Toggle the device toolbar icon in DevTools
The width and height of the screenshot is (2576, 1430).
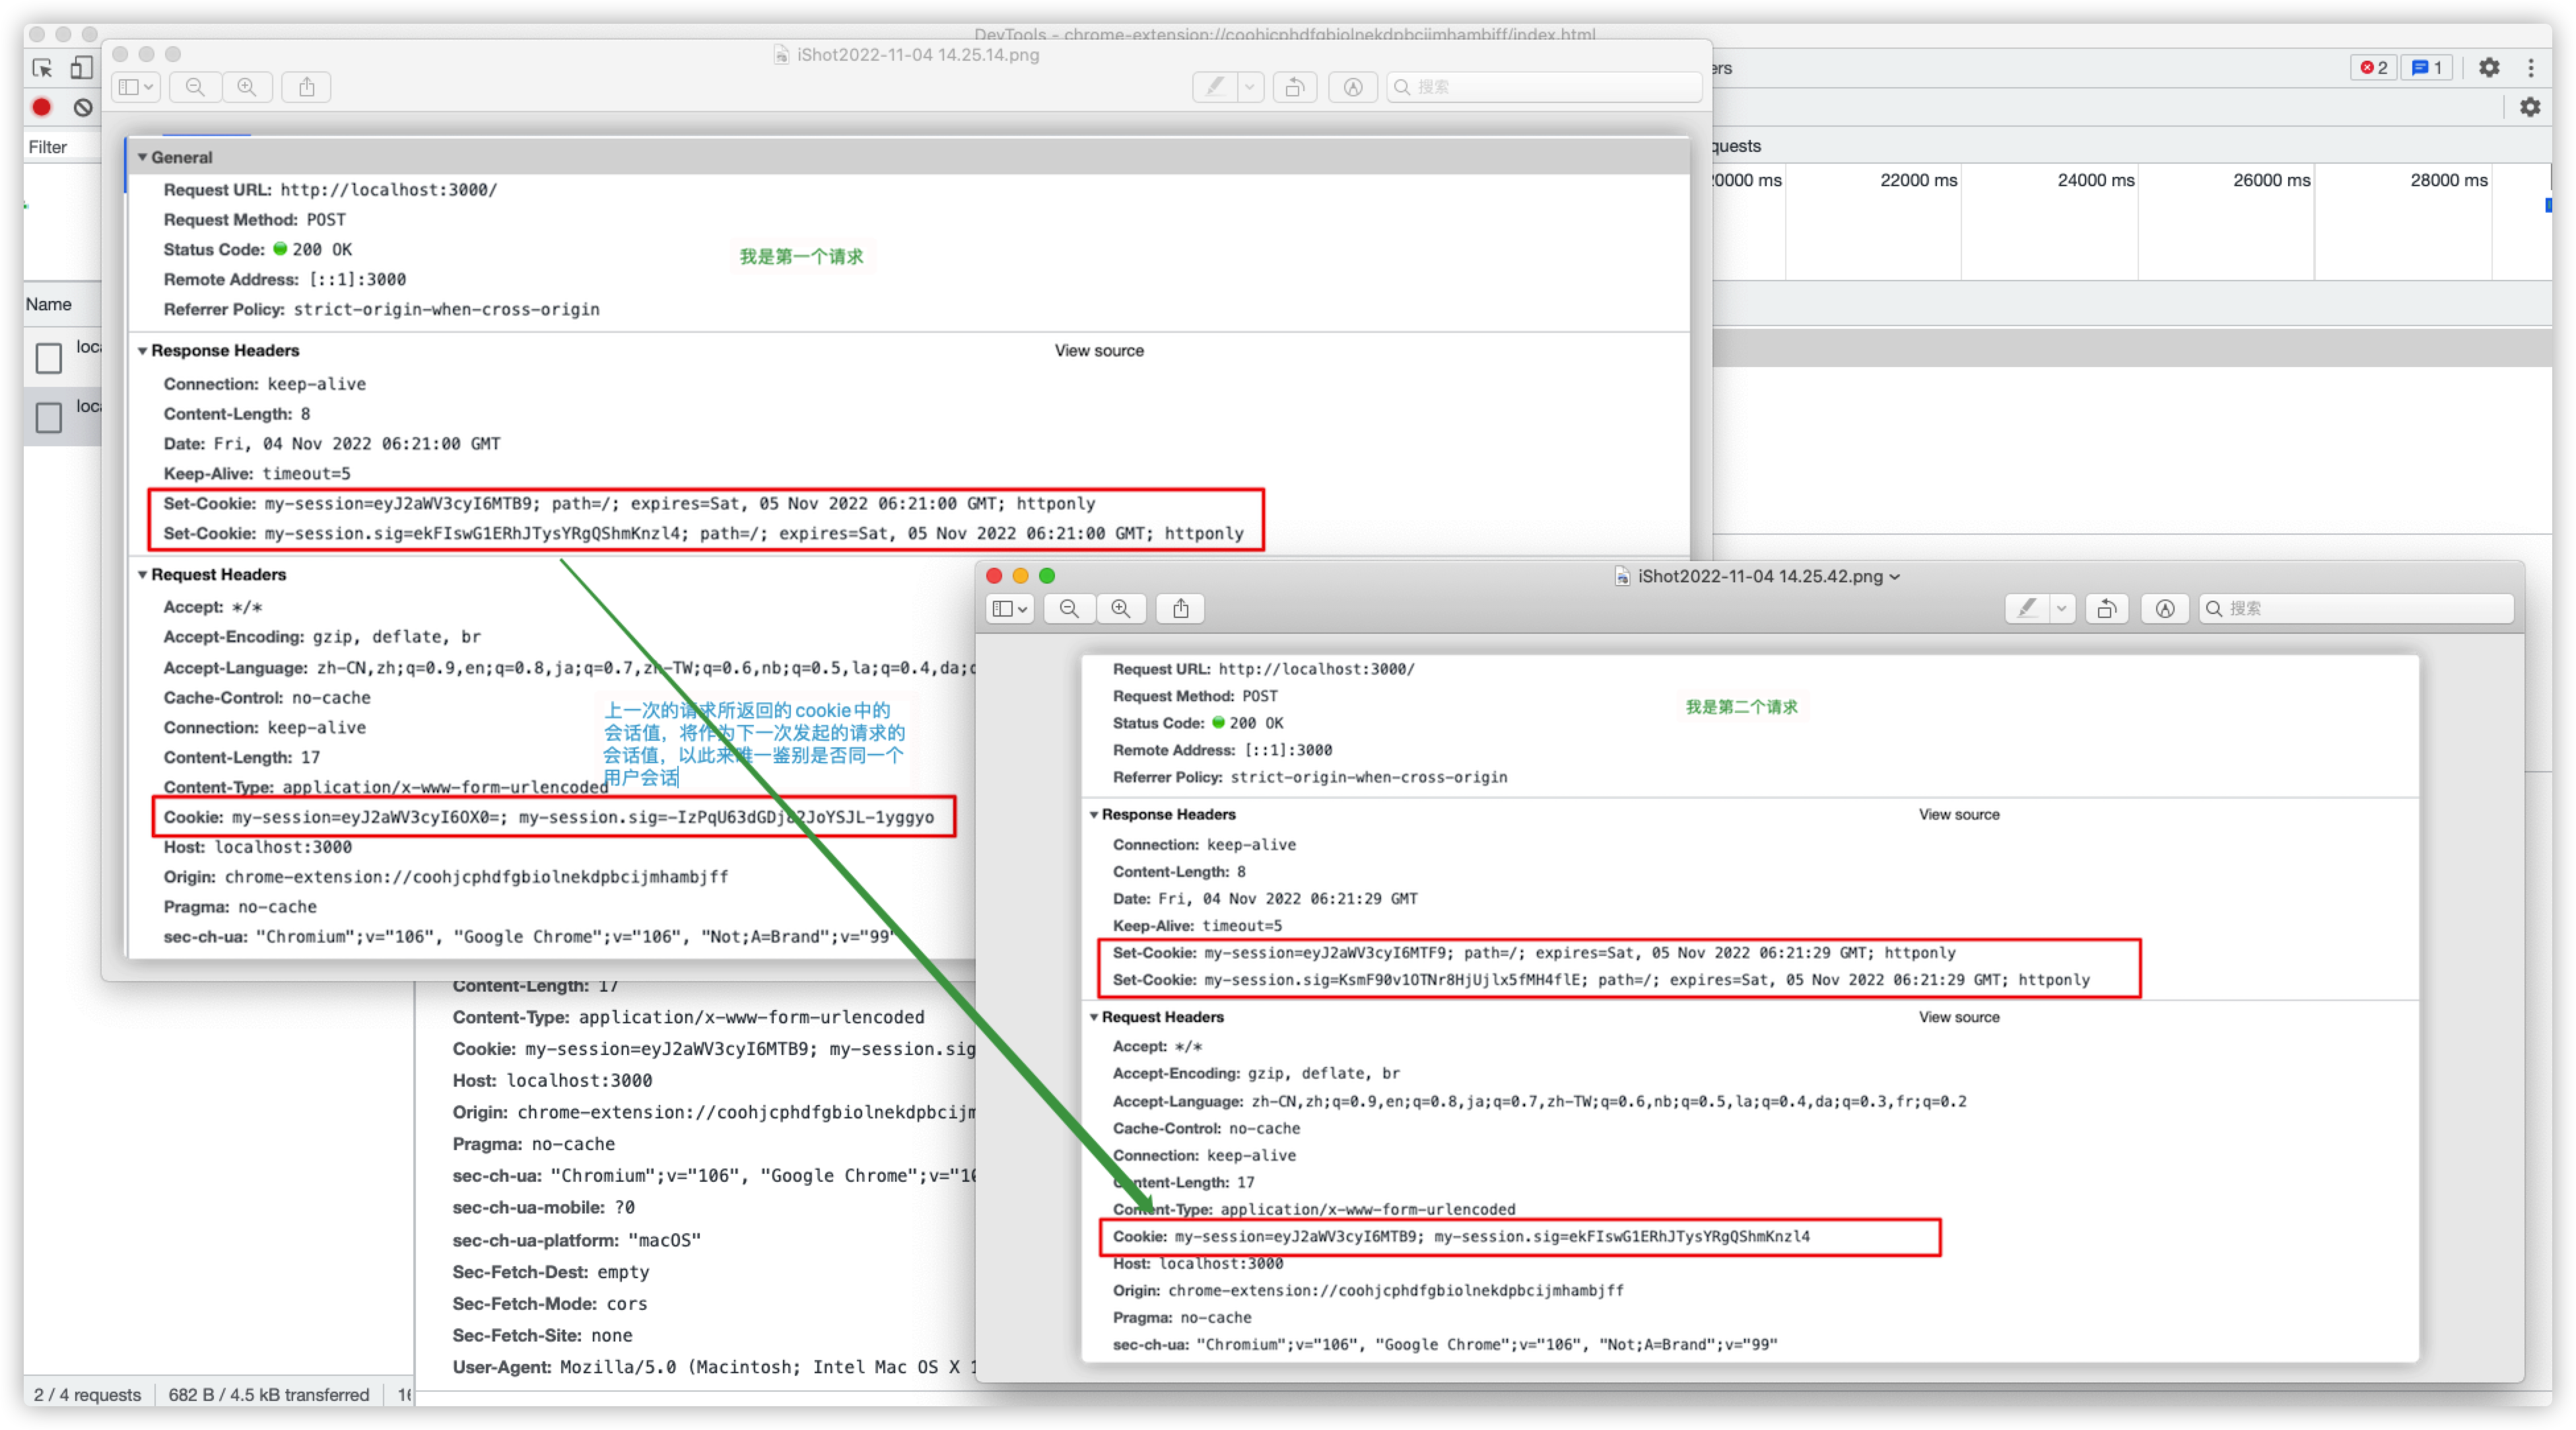pyautogui.click(x=82, y=68)
